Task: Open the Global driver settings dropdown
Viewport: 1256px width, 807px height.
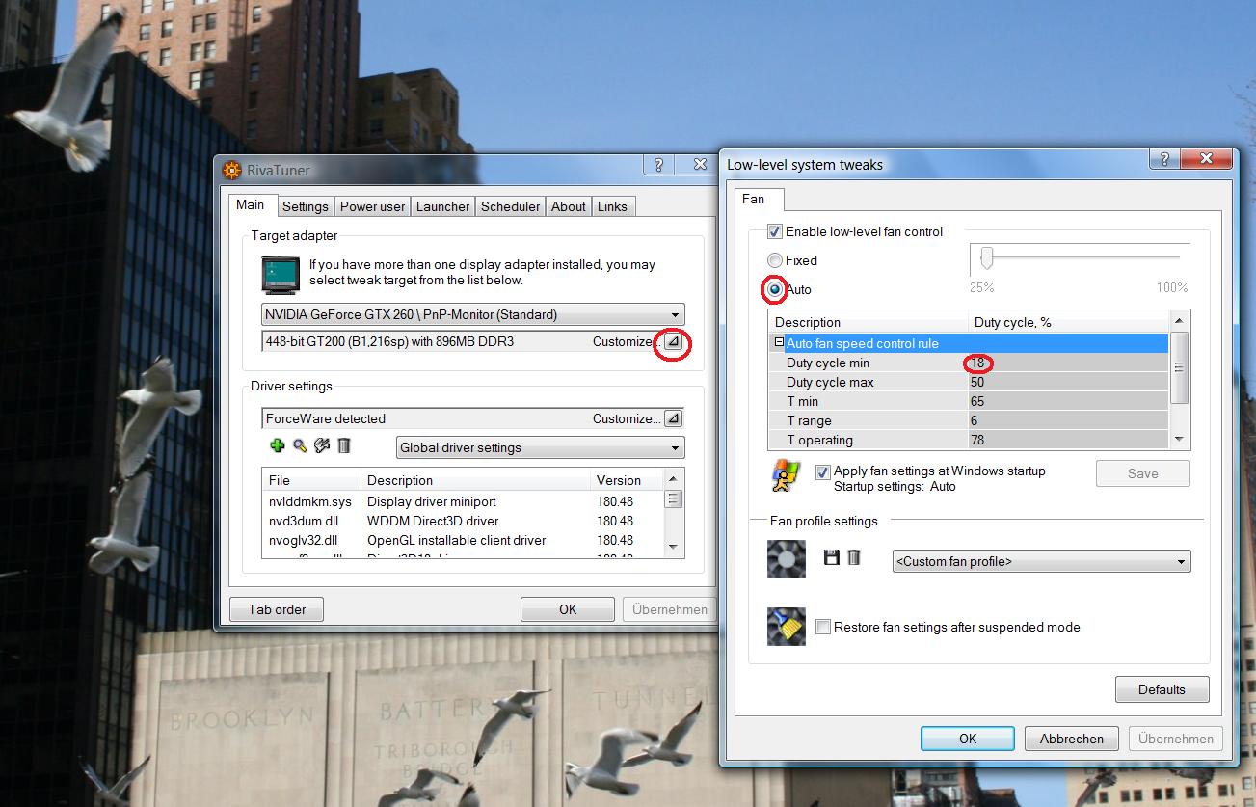Action: click(540, 447)
